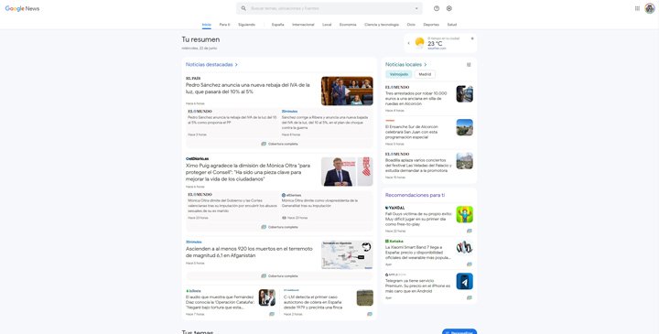Open Alcorcón 10.000 euros robbery article
659x334 pixels.
click(416, 98)
